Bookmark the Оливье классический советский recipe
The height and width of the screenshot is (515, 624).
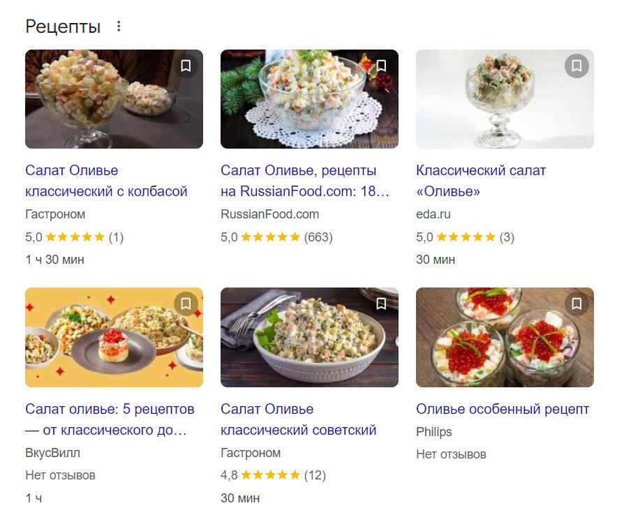[x=381, y=304]
